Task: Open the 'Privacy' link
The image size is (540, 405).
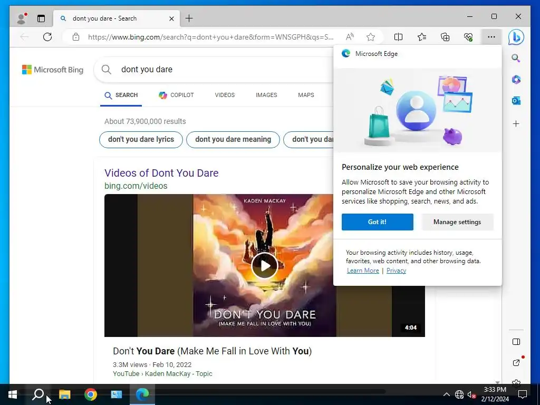Action: click(396, 271)
